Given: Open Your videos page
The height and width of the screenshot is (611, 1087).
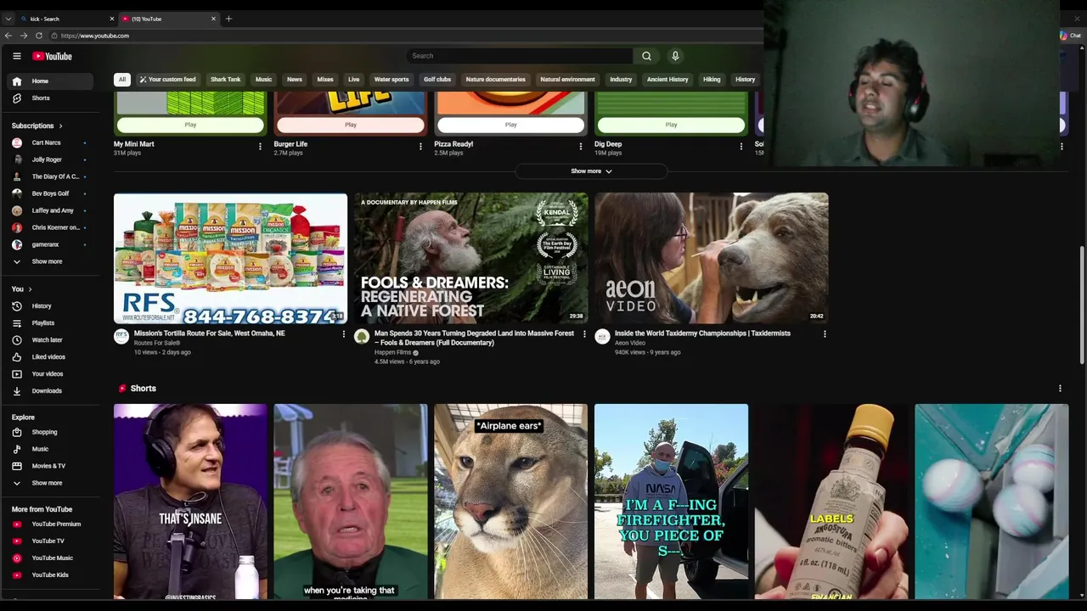Looking at the screenshot, I should tap(50, 374).
